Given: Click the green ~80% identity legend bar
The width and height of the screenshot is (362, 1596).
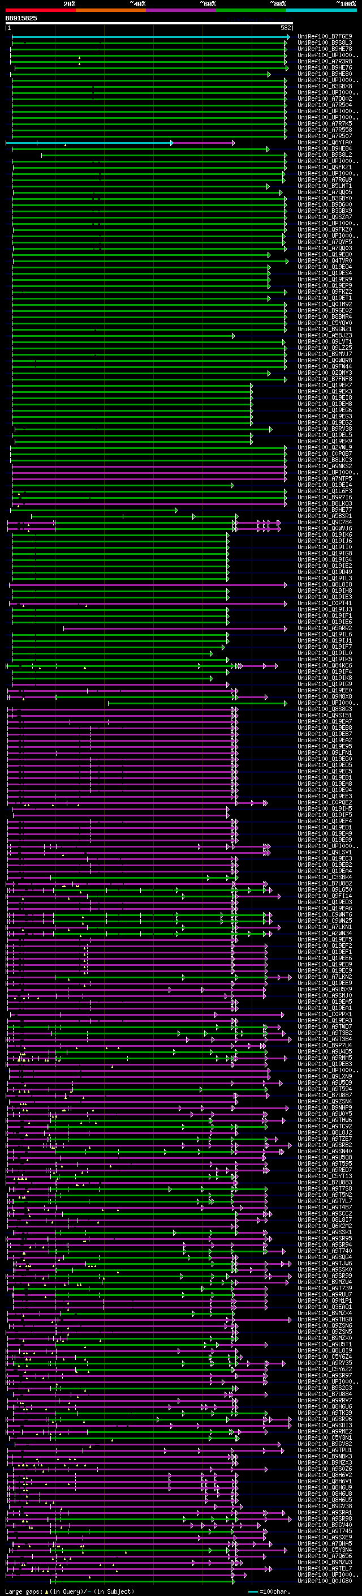Looking at the screenshot, I should pyautogui.click(x=251, y=10).
